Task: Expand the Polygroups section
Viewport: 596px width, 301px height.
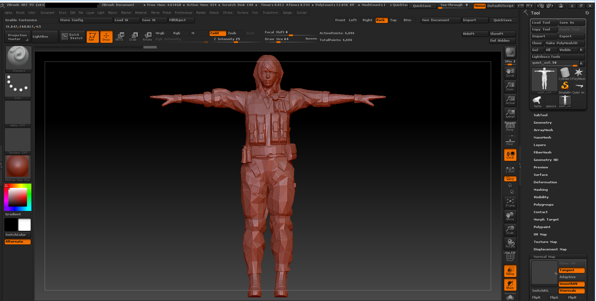Action: pyautogui.click(x=544, y=204)
